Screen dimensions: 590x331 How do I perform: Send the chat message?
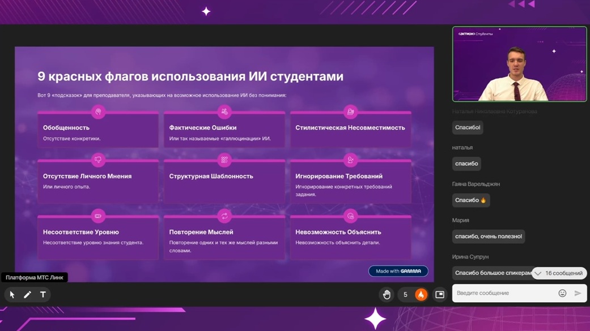click(x=578, y=293)
